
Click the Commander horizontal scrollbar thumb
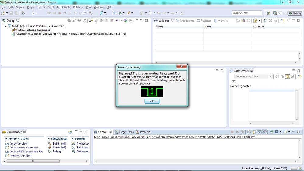point(33,161)
